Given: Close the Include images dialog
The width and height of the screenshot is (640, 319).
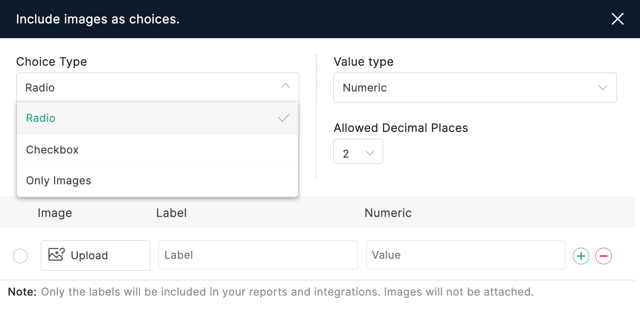Looking at the screenshot, I should pyautogui.click(x=617, y=19).
